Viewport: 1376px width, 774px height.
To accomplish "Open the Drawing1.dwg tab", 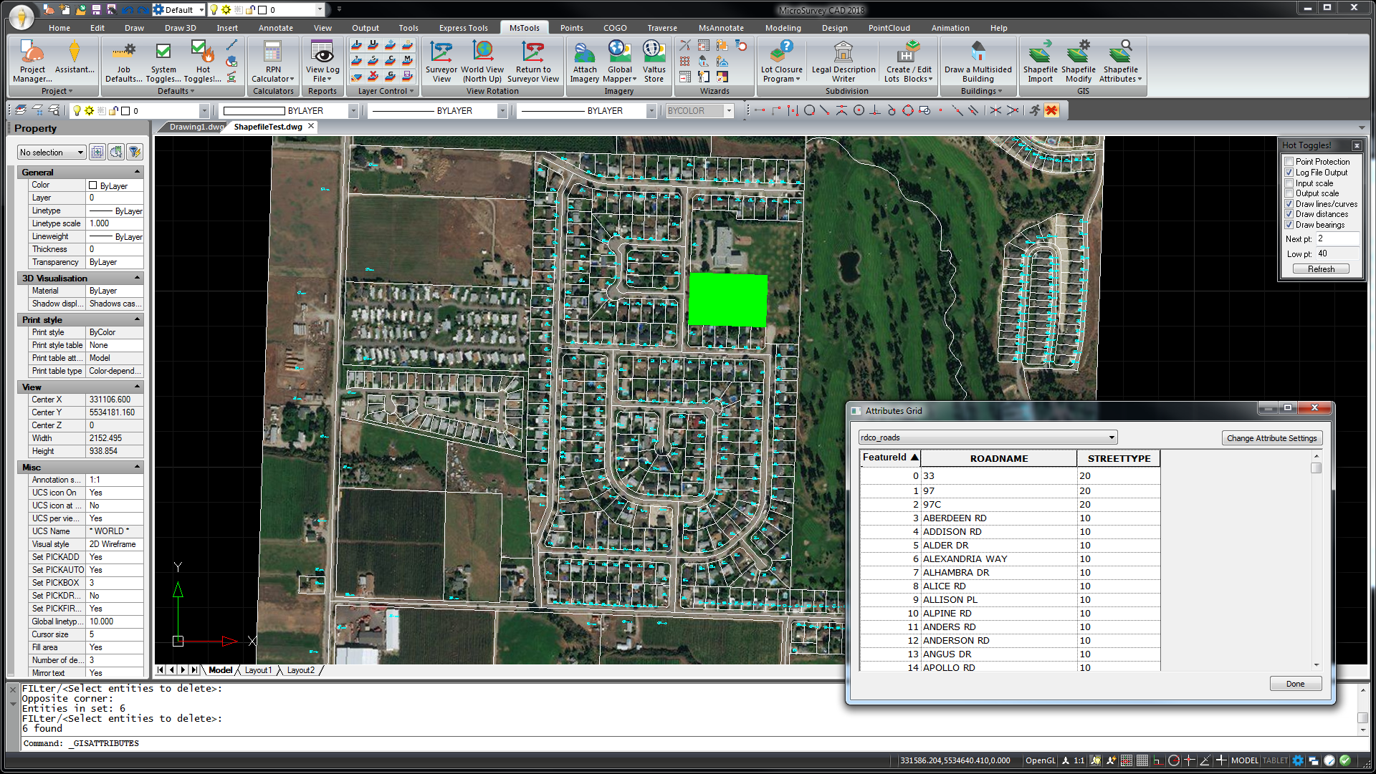I will tap(191, 126).
